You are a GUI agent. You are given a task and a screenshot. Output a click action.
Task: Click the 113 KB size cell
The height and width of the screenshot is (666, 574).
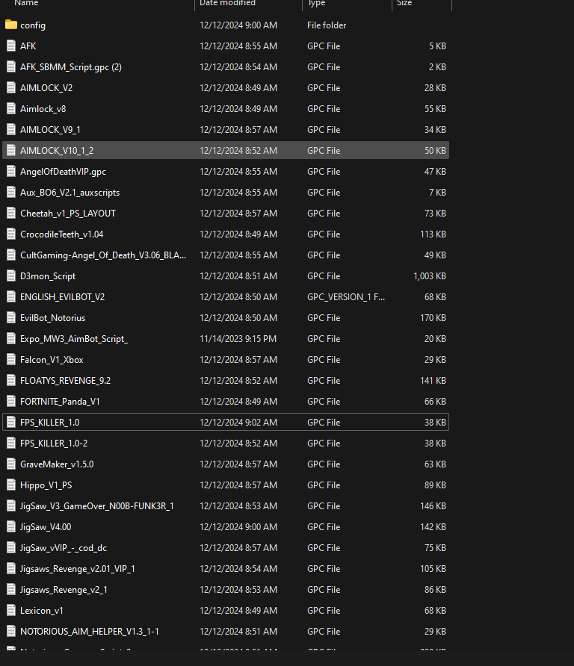433,234
